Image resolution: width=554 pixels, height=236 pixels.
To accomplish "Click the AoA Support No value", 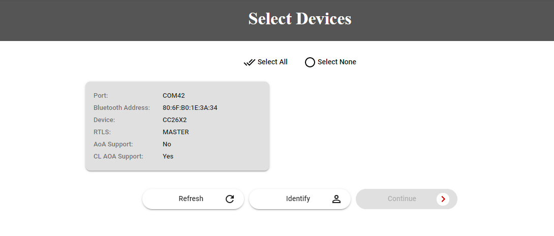I will tap(167, 144).
